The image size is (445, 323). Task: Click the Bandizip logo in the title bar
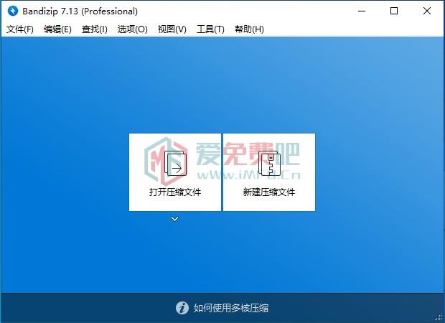(13, 11)
